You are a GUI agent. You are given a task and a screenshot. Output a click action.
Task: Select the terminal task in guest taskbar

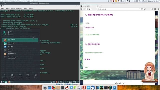tap(12, 82)
